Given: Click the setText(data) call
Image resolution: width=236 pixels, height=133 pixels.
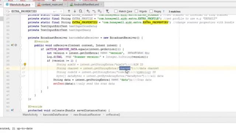Looking at the screenshot, I should [64, 83].
